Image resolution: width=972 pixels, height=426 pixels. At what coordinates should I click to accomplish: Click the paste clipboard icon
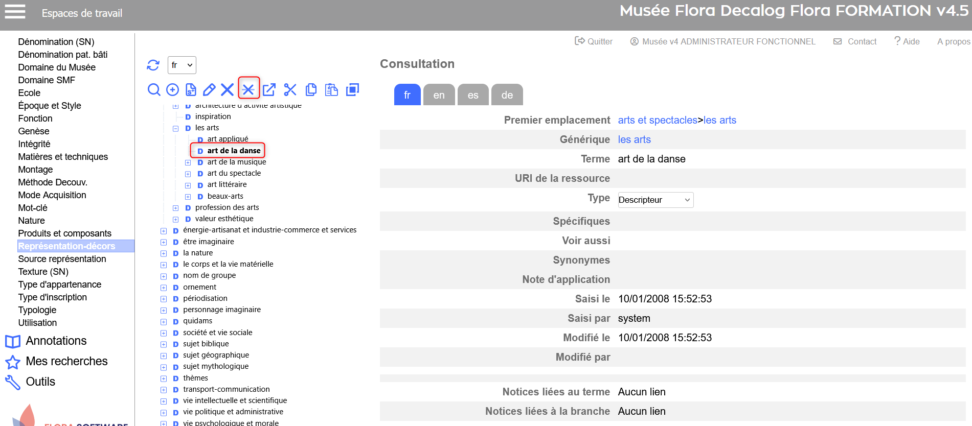pyautogui.click(x=332, y=90)
